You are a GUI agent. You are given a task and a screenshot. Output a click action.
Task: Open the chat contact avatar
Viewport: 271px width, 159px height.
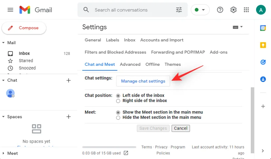11,94
